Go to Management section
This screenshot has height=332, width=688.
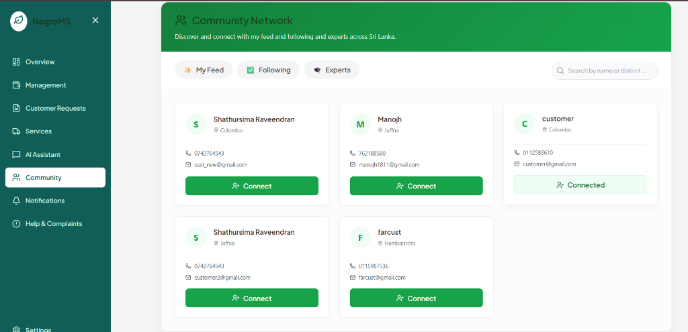(55, 85)
